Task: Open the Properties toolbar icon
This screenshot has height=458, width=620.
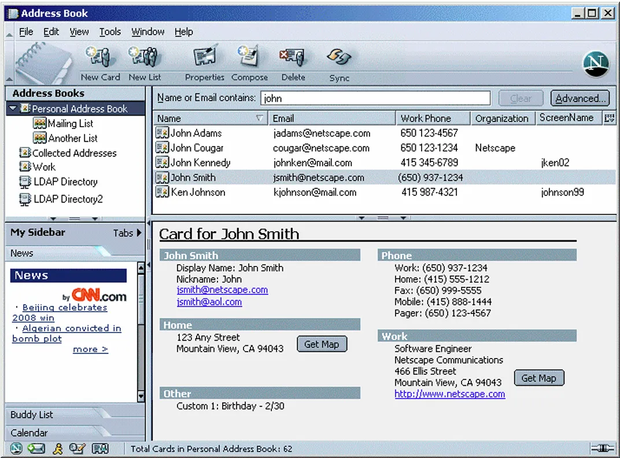Action: (204, 61)
